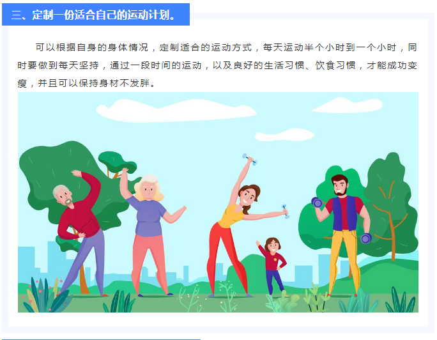Click the first line of paragraph text

(x=226, y=47)
